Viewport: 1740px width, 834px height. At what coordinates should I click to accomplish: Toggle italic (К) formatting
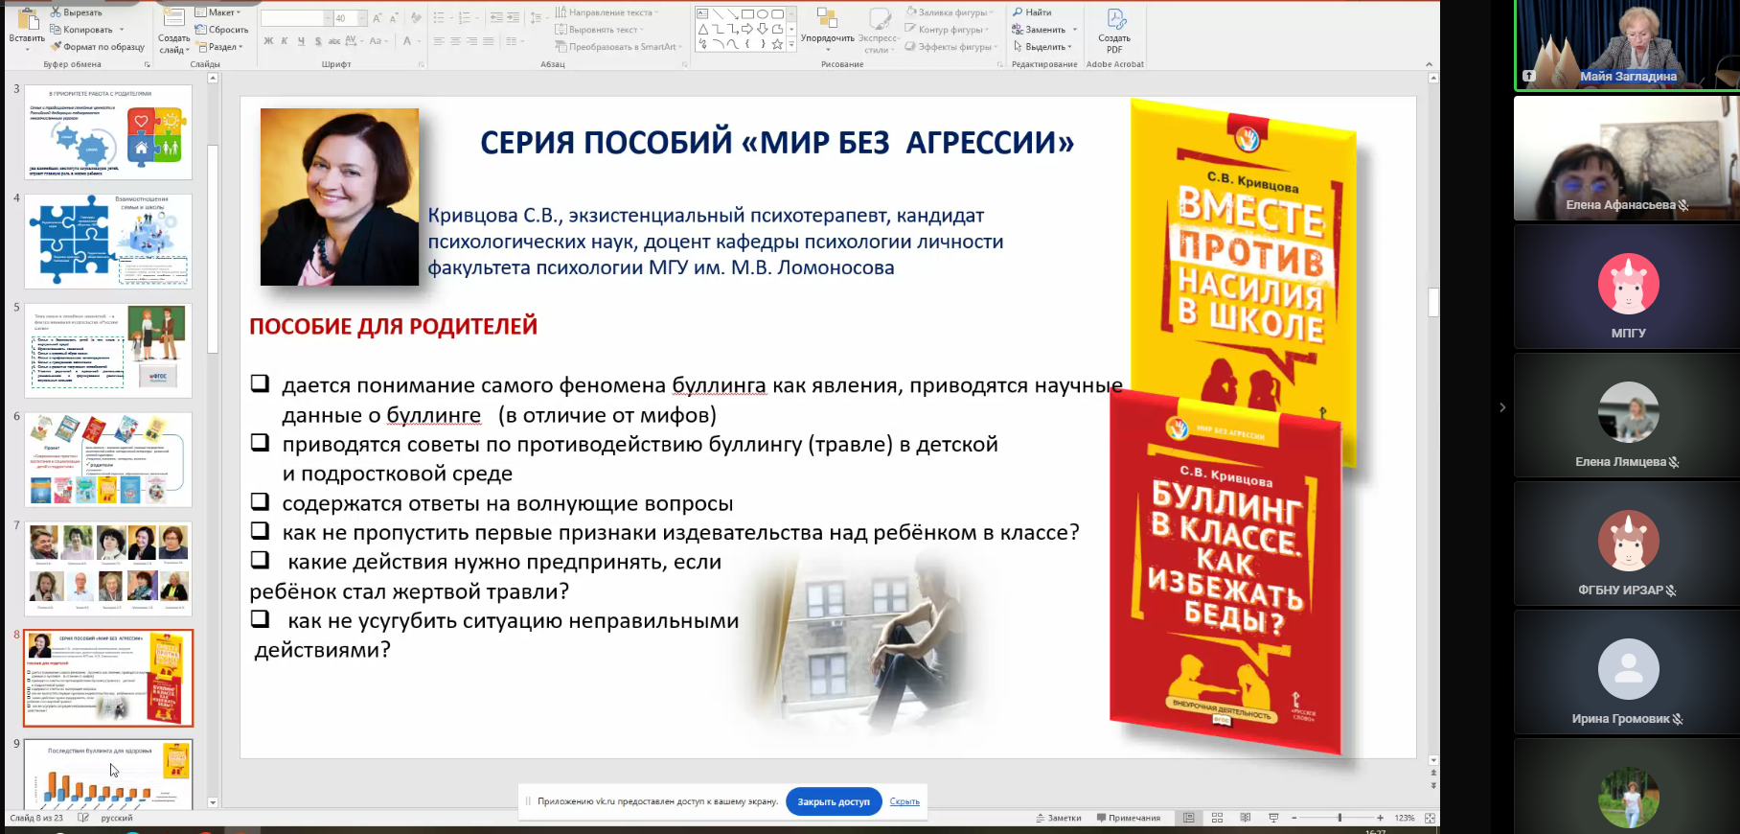(x=285, y=41)
